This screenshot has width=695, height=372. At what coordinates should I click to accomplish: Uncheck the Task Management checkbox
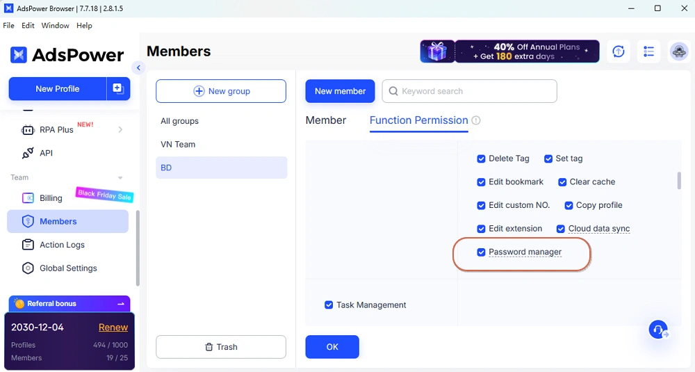pos(329,305)
